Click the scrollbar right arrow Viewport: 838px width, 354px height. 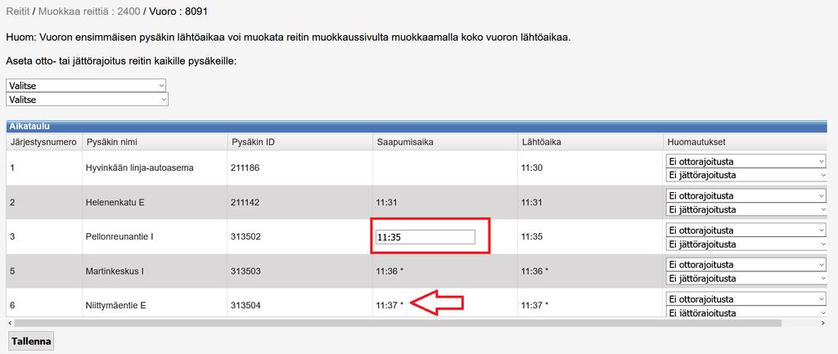tap(823, 323)
